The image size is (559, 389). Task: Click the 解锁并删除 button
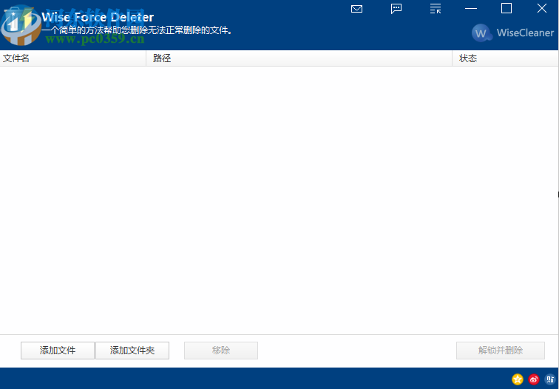tap(501, 351)
